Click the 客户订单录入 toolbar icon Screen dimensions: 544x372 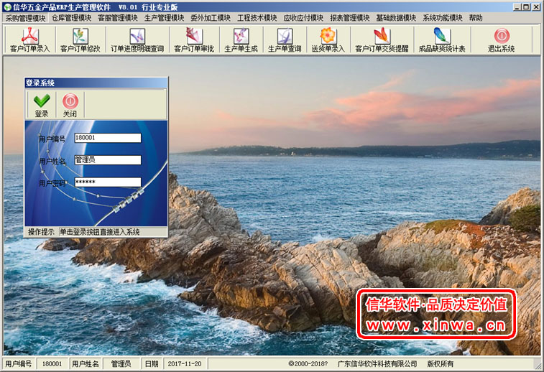(29, 39)
